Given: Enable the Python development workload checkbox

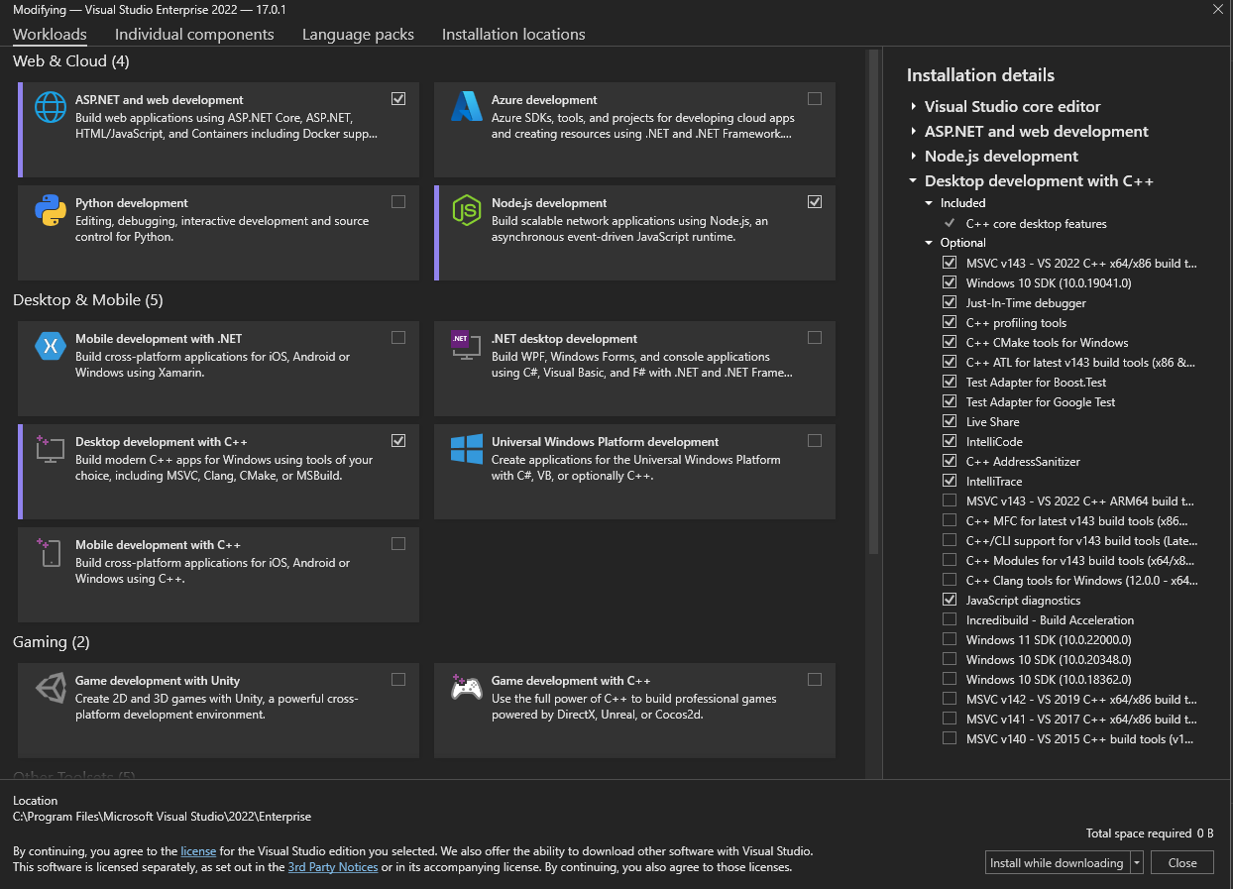Looking at the screenshot, I should coord(398,202).
